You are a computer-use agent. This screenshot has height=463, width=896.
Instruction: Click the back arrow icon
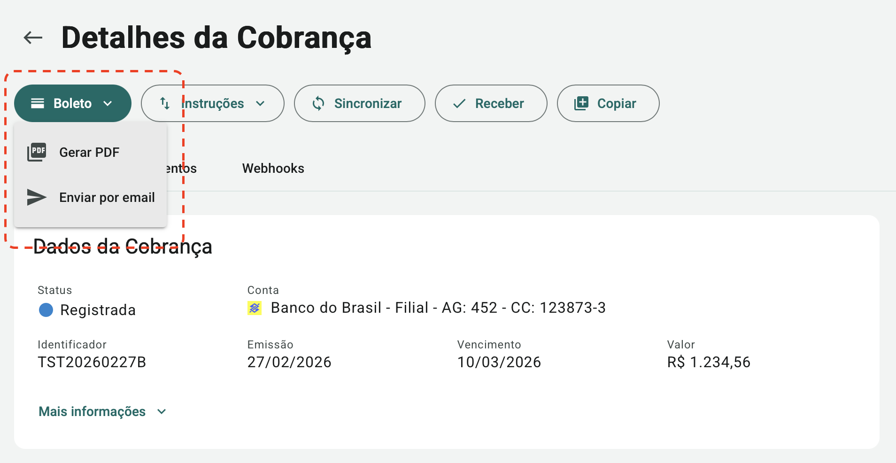(x=33, y=38)
